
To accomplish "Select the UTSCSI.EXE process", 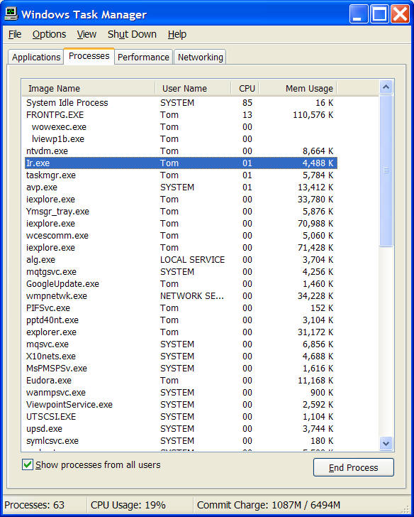I will [180, 417].
